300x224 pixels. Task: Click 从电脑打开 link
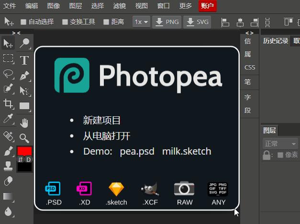click(106, 136)
